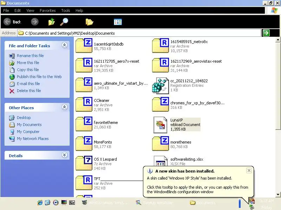
Task: Expand the Details panel
Action: pyautogui.click(x=65, y=155)
